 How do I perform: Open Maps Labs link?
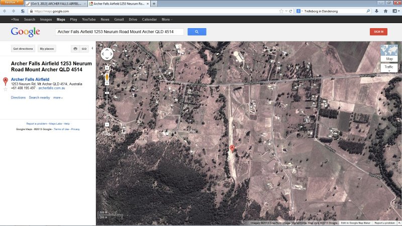click(56, 124)
